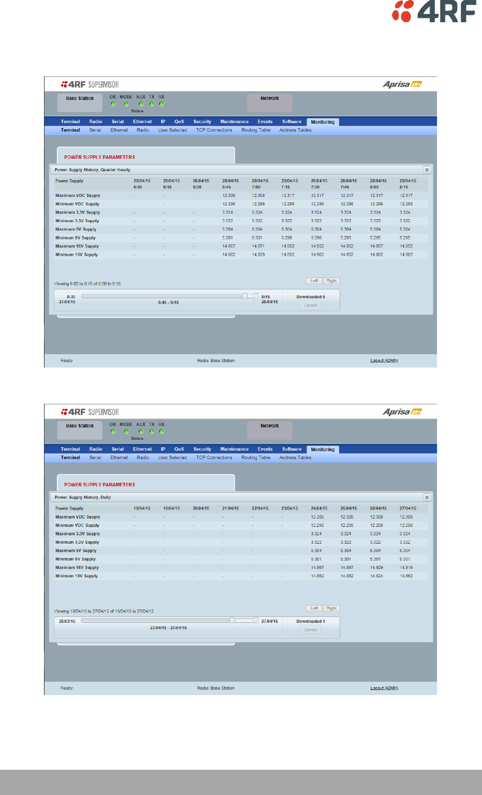Click the MODE status LED in Quarter Hourly screenshot
This screenshot has height=795, width=482.
(x=126, y=104)
